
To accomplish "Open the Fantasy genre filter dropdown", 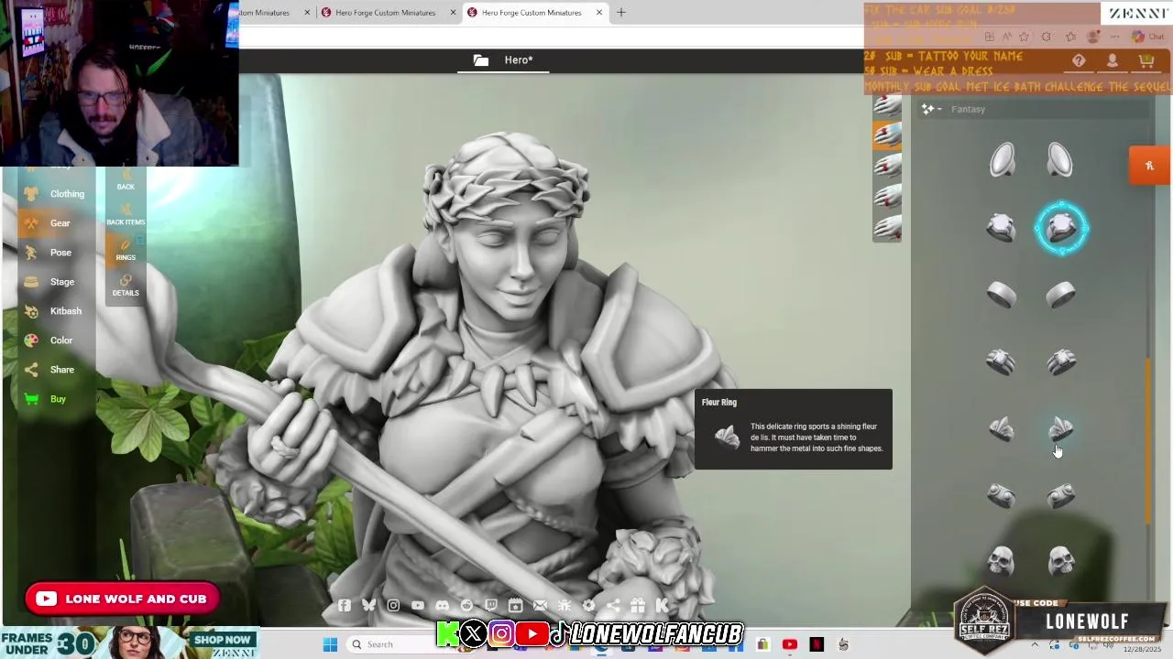I will (x=932, y=109).
